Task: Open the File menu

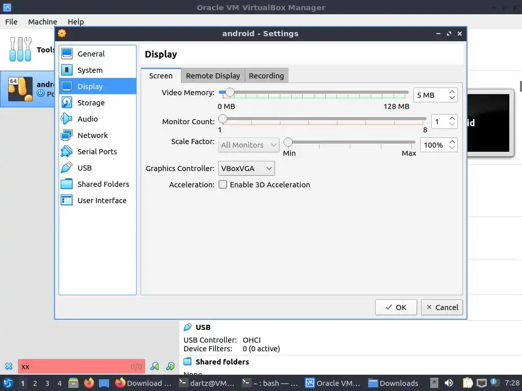Action: (11, 21)
